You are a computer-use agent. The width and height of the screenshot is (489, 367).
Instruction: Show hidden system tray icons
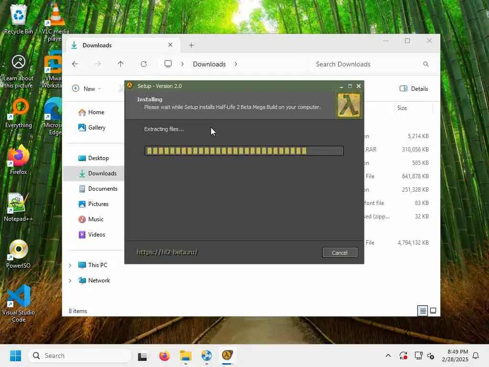(388, 356)
